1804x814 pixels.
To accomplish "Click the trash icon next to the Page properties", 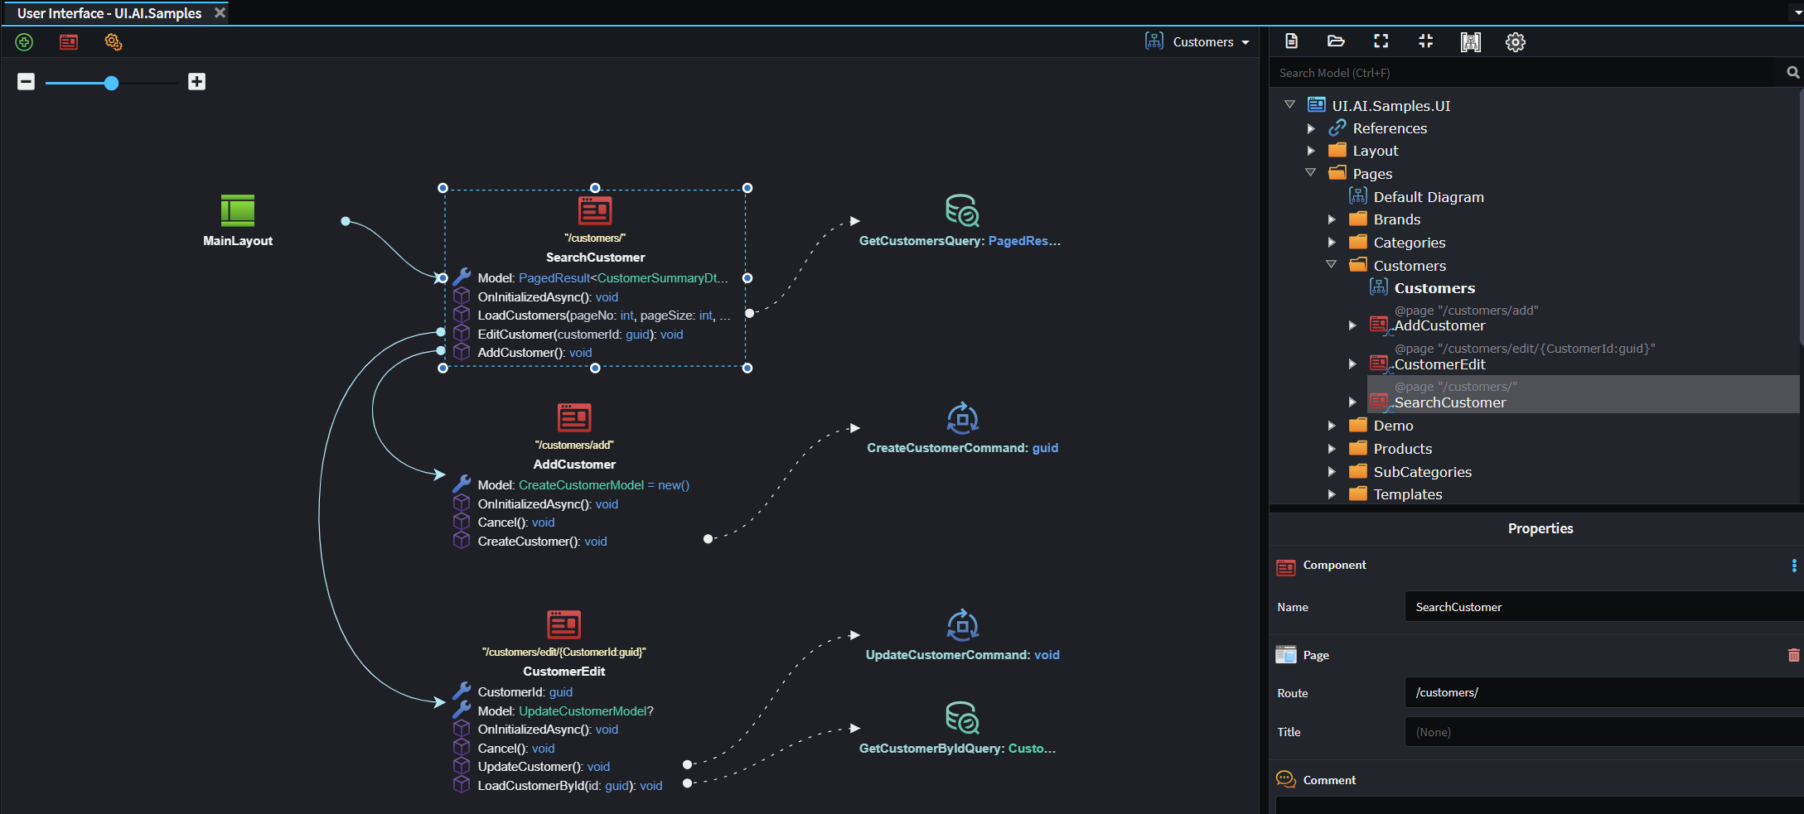I will tap(1792, 655).
